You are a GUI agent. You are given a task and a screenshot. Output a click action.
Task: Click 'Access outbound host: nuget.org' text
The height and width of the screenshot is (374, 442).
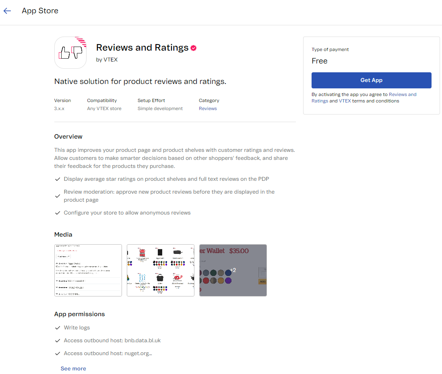click(x=108, y=354)
